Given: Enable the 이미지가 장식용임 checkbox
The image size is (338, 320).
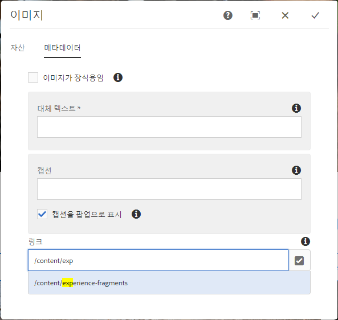Looking at the screenshot, I should click(x=33, y=77).
